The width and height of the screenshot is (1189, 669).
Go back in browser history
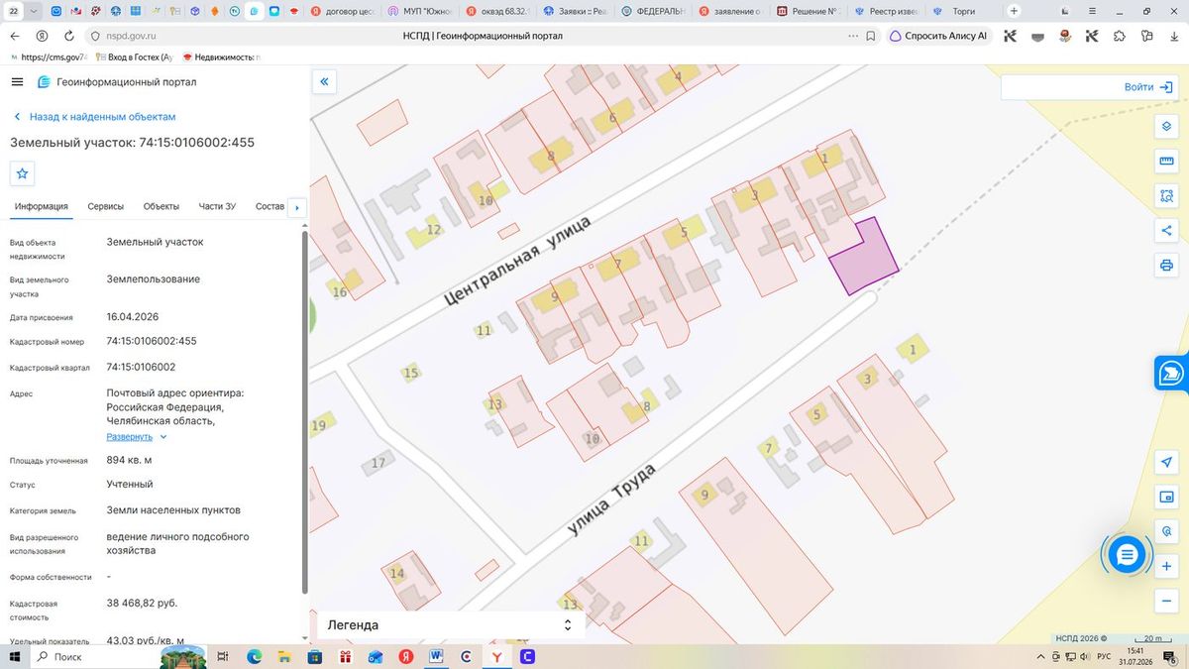point(15,36)
